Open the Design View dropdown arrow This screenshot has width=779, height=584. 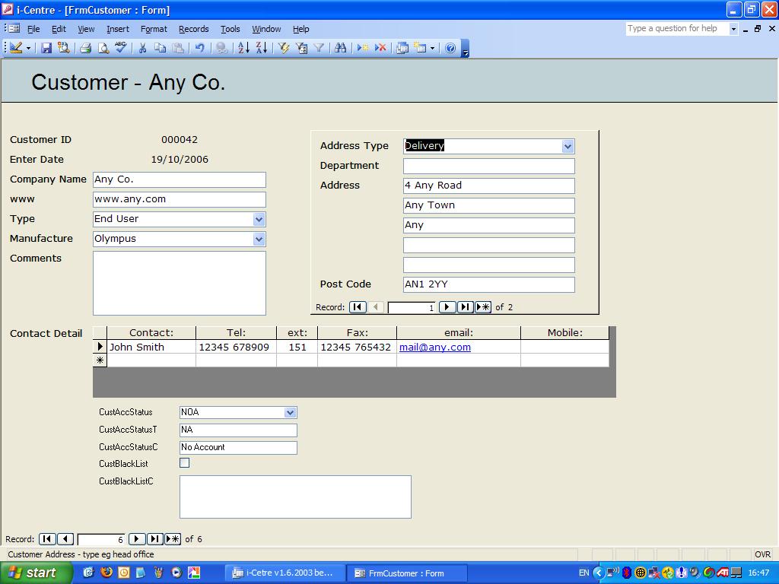click(x=28, y=48)
